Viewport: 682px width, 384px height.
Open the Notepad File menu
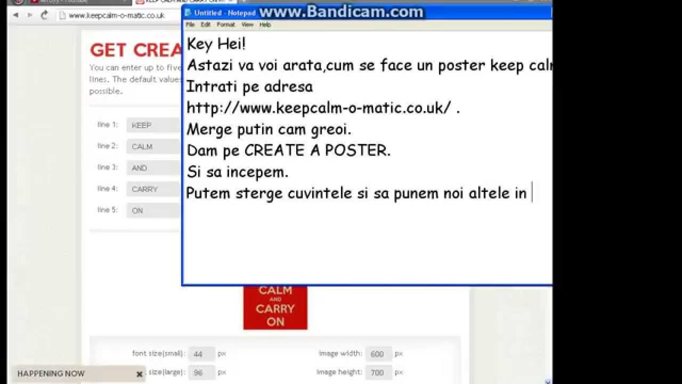pos(190,25)
